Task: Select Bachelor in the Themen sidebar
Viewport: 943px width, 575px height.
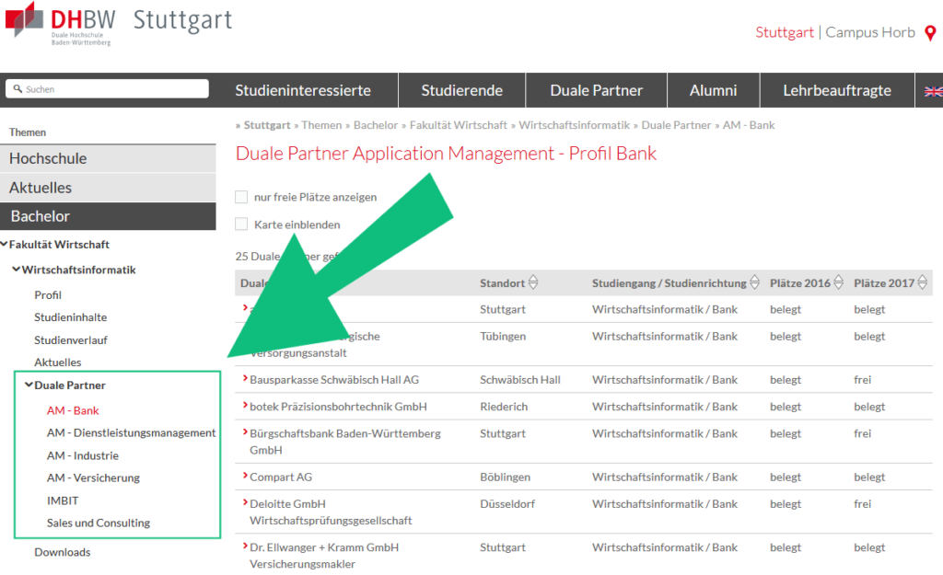Action: [109, 216]
